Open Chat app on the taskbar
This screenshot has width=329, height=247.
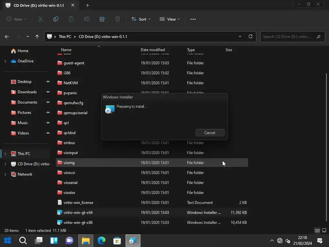point(69,241)
